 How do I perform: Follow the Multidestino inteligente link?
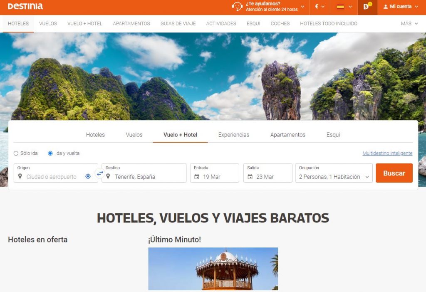[x=387, y=153]
